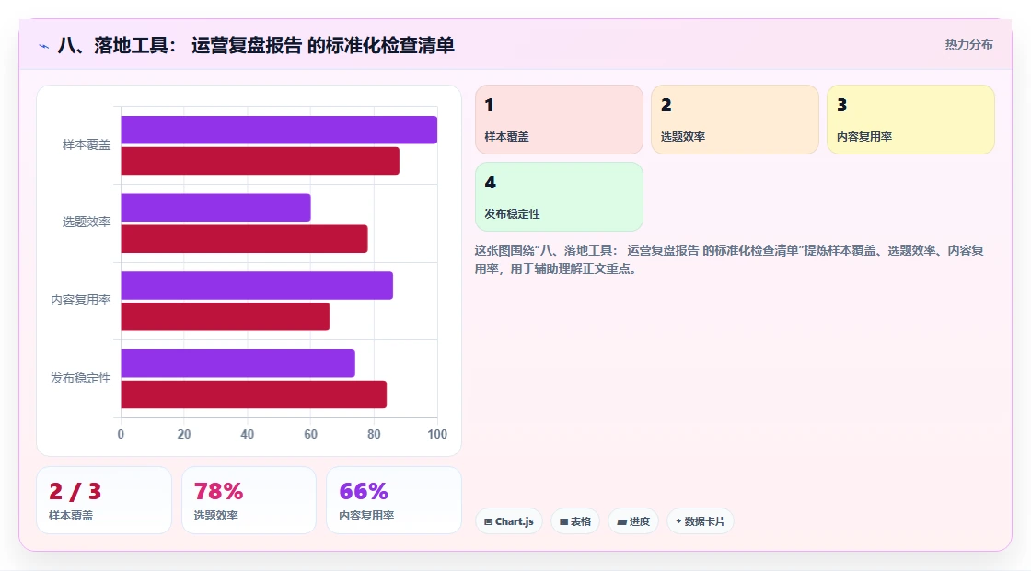Click the purple 选题效率 bar
This screenshot has height=571, width=1031.
point(215,208)
